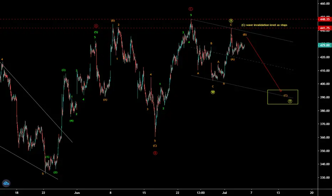Screen dimensions: 332x196
Task: Click the Jul label on time axis
Action: pos(224,193)
